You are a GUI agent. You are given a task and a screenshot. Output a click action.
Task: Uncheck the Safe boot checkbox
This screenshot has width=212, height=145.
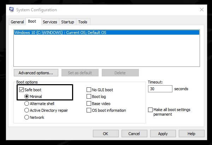[21, 89]
